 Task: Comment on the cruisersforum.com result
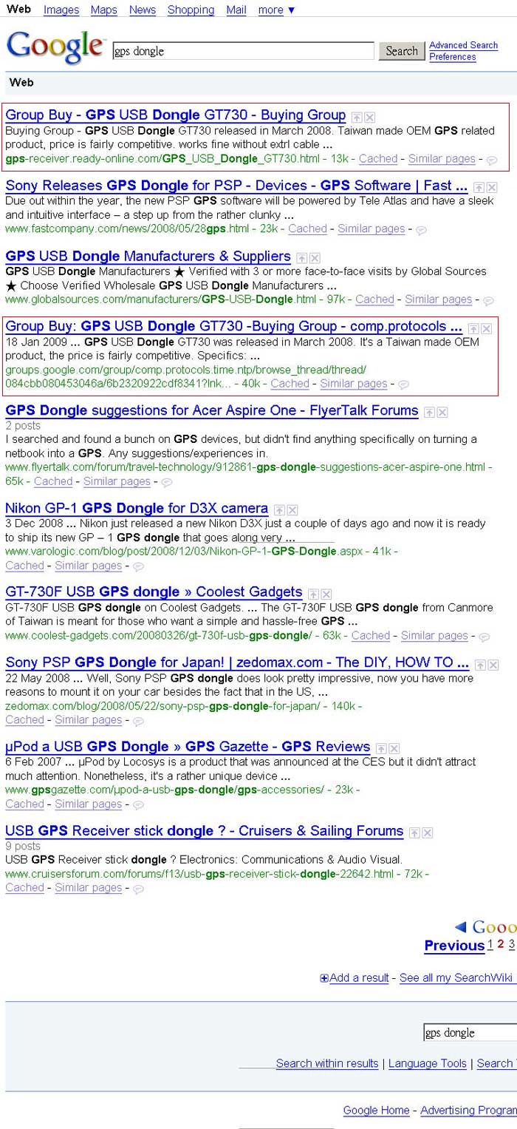(x=138, y=889)
